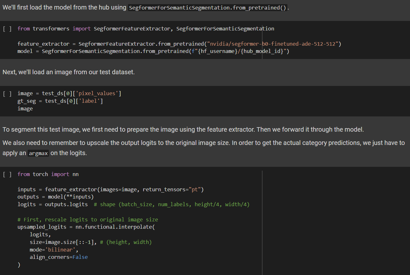The height and width of the screenshot is (275, 410).
Task: Run the cell loading the test dataset image
Action: click(7, 93)
